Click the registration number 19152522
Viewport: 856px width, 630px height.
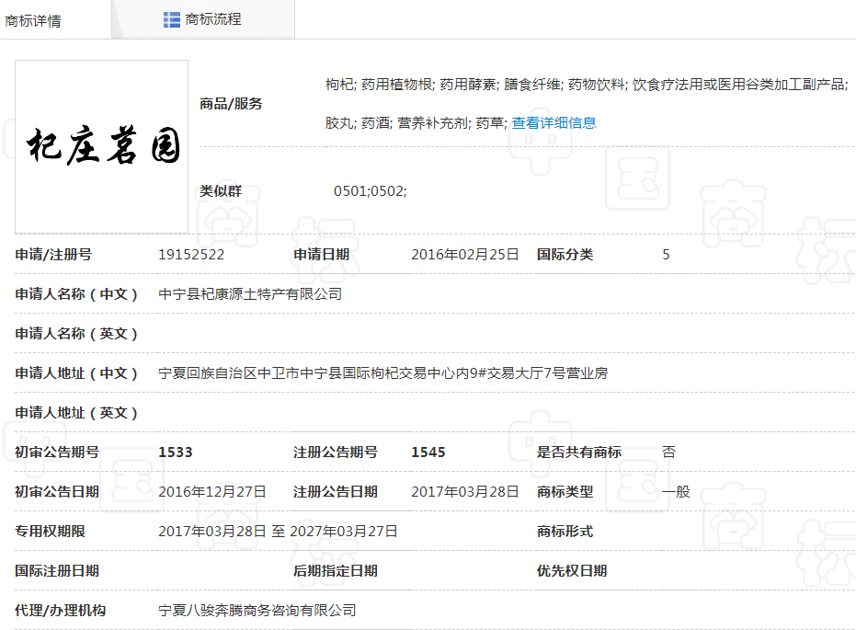tap(191, 255)
